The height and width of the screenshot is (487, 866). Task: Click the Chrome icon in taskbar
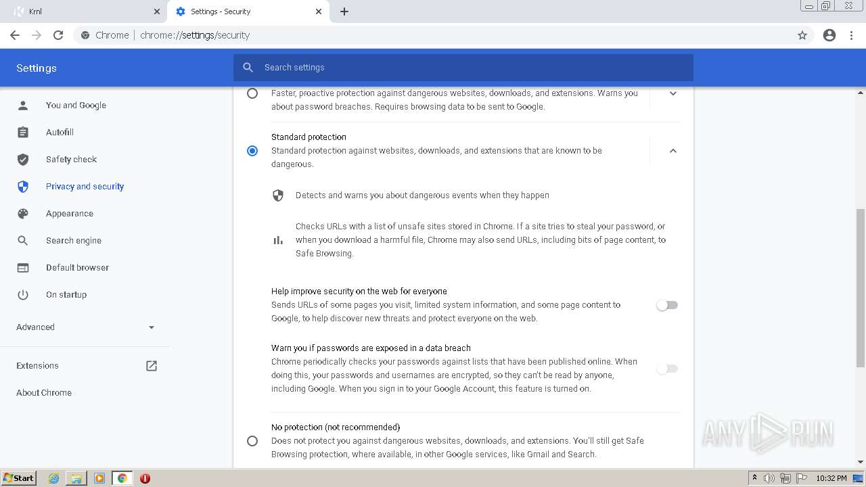[122, 478]
